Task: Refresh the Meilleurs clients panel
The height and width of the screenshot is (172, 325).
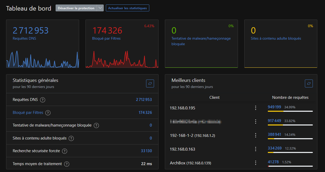Action: [309, 83]
